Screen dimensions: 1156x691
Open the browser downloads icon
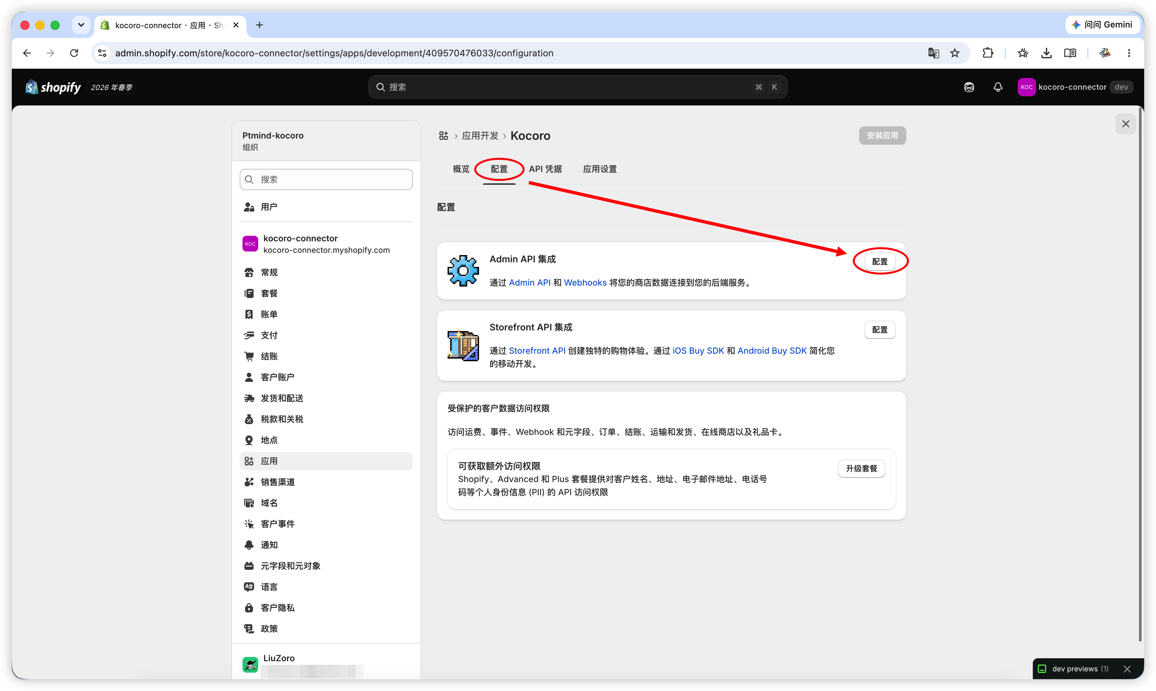[x=1046, y=53]
